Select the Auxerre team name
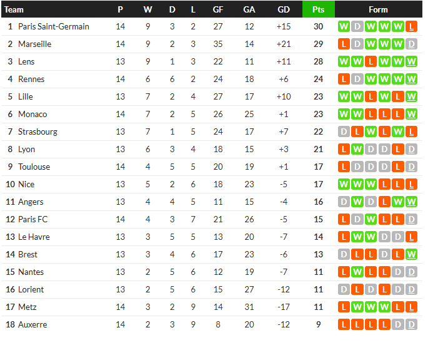 32,325
